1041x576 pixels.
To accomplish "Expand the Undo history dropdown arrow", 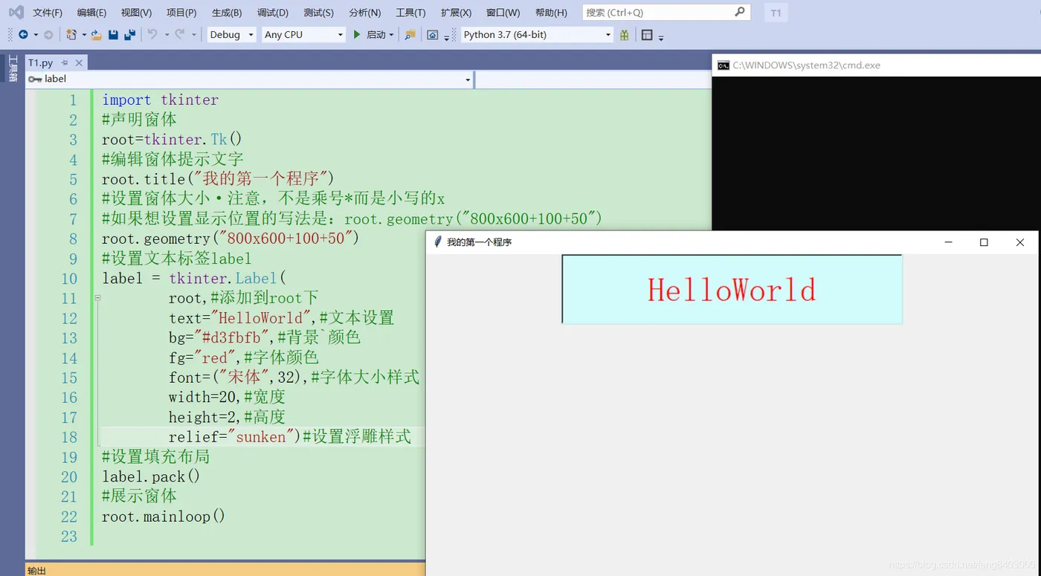I will pyautogui.click(x=167, y=35).
